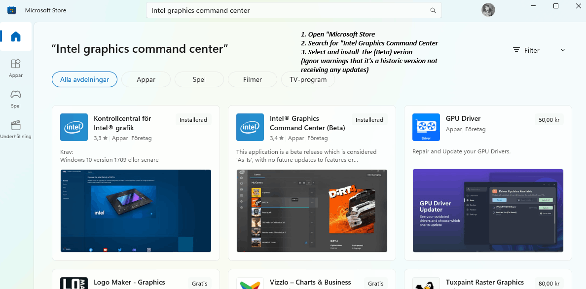This screenshot has height=289, width=586.
Task: Click the Microsoft Store logo icon
Action: pos(11,10)
